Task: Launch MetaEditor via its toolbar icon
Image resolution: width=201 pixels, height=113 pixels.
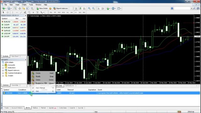Action: 50,8
